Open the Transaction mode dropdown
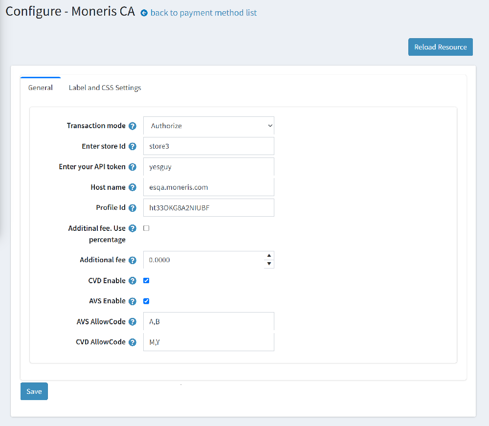Screen dimensions: 489x426 tap(208, 126)
